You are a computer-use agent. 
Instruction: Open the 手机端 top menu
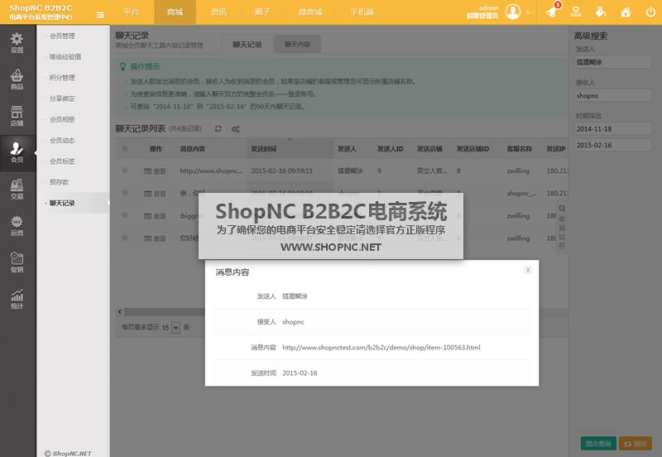[362, 12]
